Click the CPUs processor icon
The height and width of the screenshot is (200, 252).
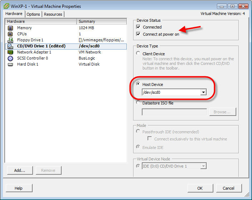coord(10,34)
